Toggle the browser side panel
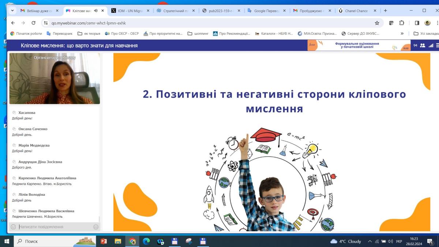This screenshot has width=439, height=247. pos(417,23)
